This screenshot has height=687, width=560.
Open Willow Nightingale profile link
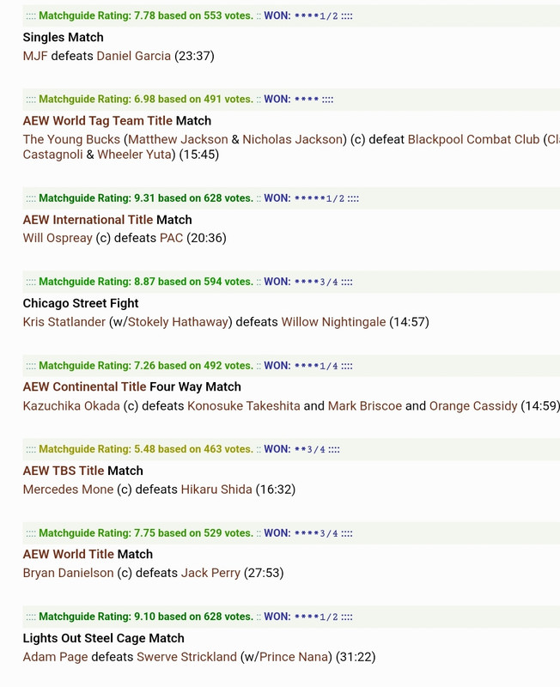click(333, 322)
